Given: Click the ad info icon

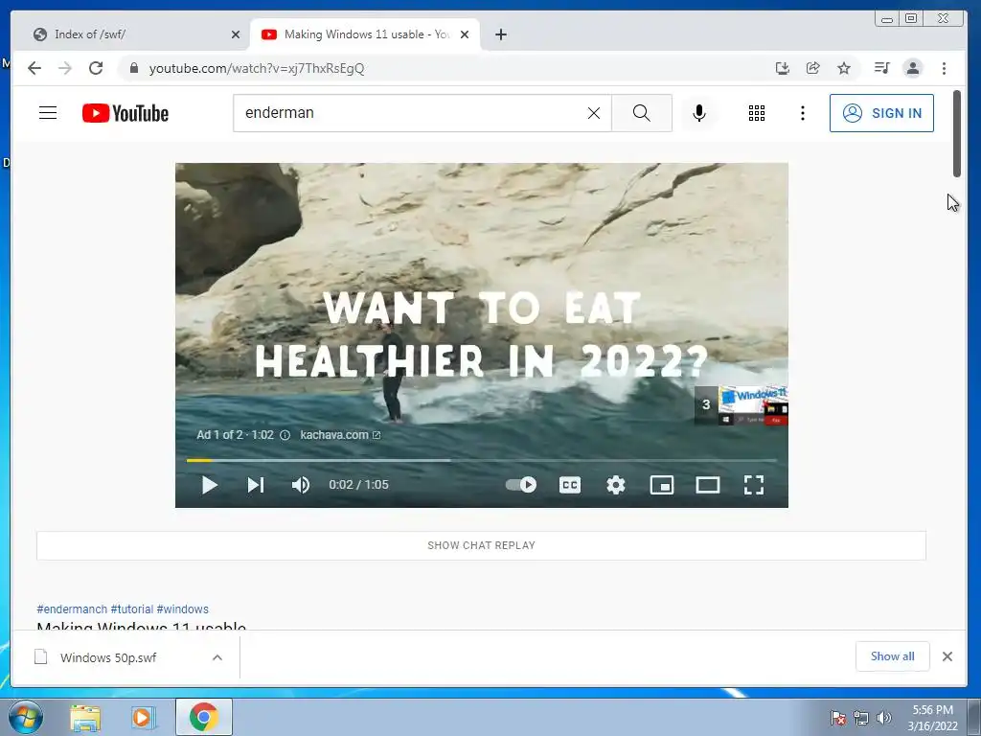Looking at the screenshot, I should coord(285,435).
